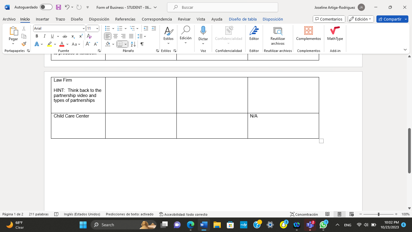Clear all formatting icon
This screenshot has height=232, width=412.
[x=89, y=36]
